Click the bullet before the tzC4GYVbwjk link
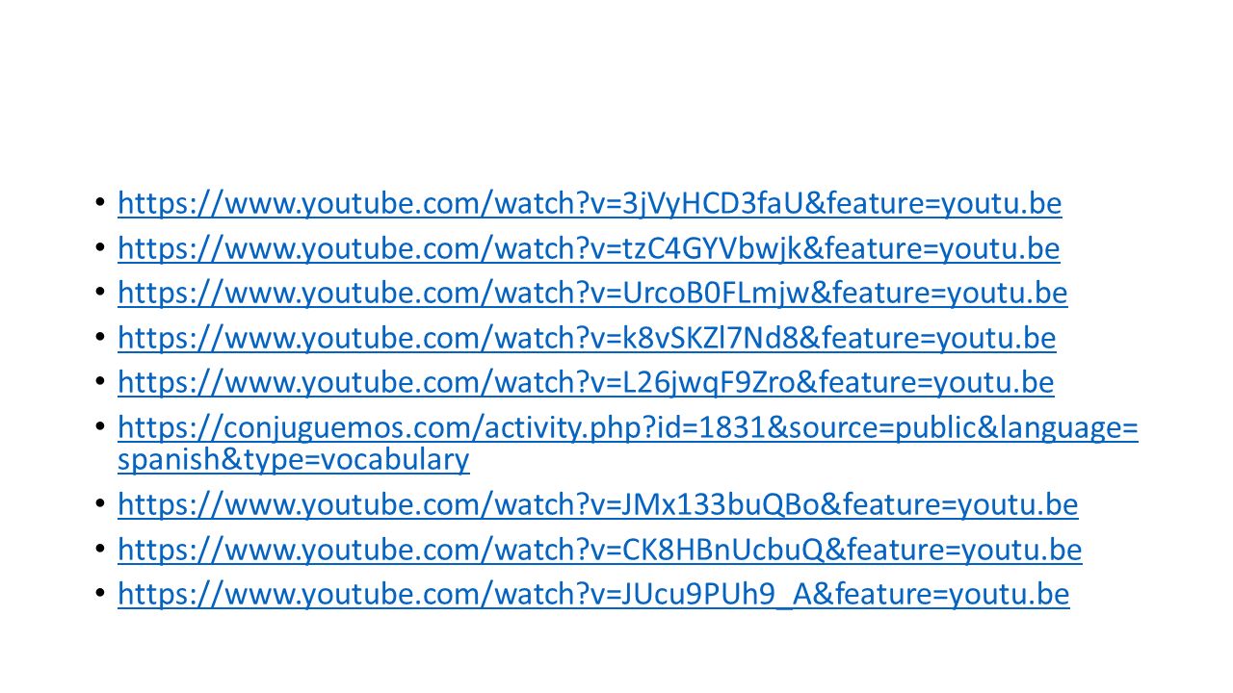 pyautogui.click(x=100, y=249)
